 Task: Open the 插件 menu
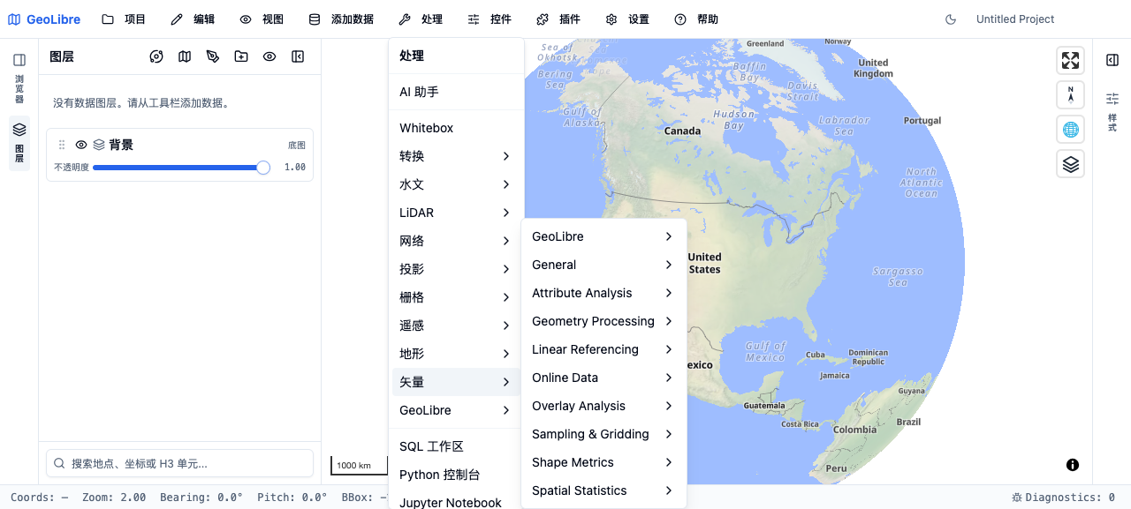point(558,19)
